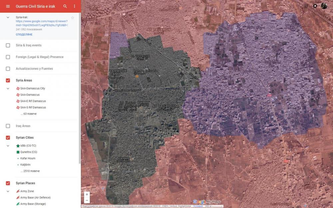This screenshot has width=333, height=208.
Task: Click the search magnifier icon
Action: click(x=65, y=6)
